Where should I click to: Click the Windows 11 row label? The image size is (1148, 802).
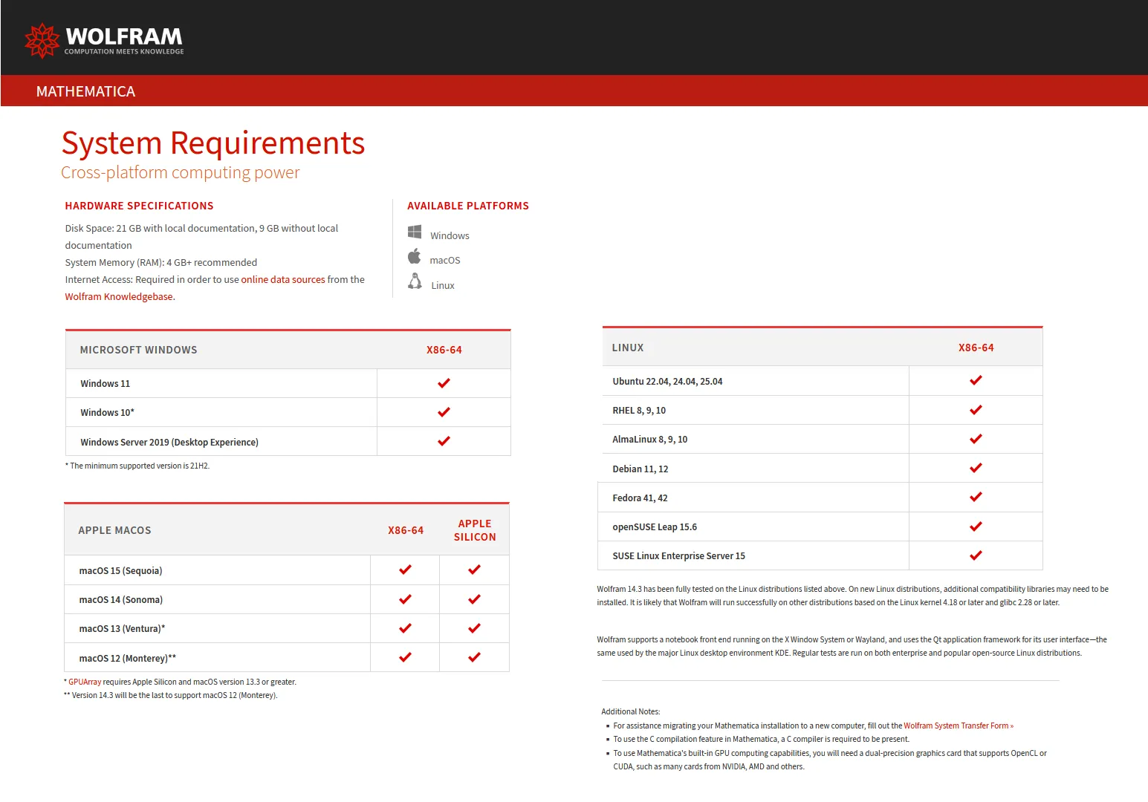106,383
